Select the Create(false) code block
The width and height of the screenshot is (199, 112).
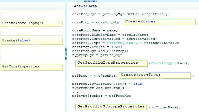[x=32, y=41]
